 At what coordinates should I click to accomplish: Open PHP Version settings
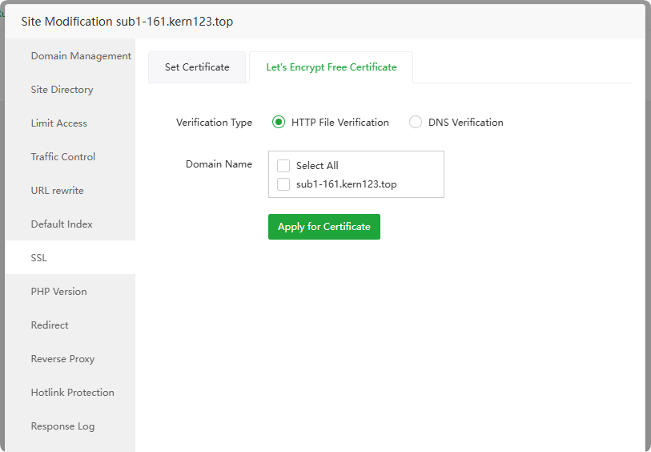(x=59, y=292)
